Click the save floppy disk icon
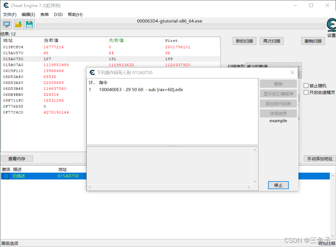 tap(29, 24)
